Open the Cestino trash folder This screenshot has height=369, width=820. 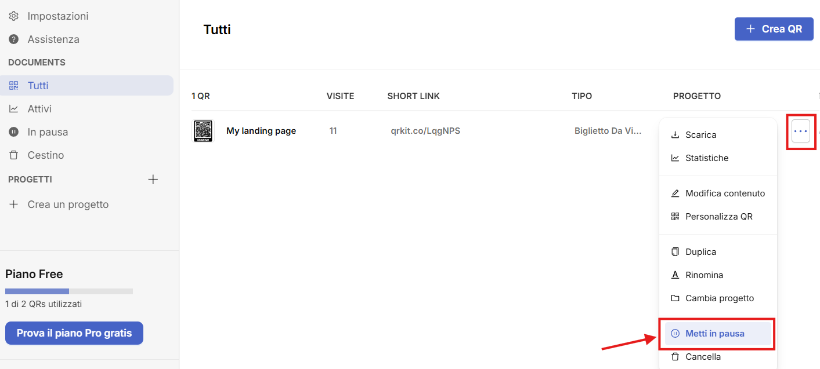click(x=45, y=155)
